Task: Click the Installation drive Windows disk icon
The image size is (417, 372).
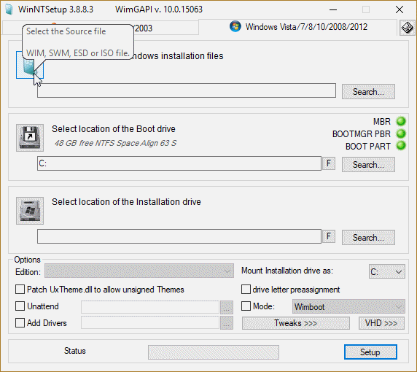Action: tap(30, 211)
